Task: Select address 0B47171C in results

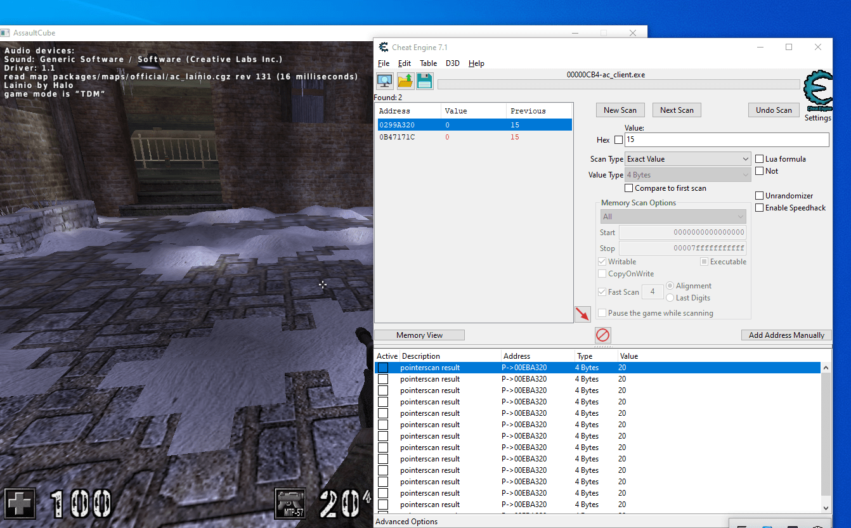Action: [x=474, y=138]
